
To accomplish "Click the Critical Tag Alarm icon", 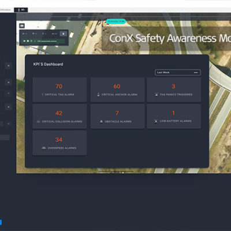I will tap(43, 95).
